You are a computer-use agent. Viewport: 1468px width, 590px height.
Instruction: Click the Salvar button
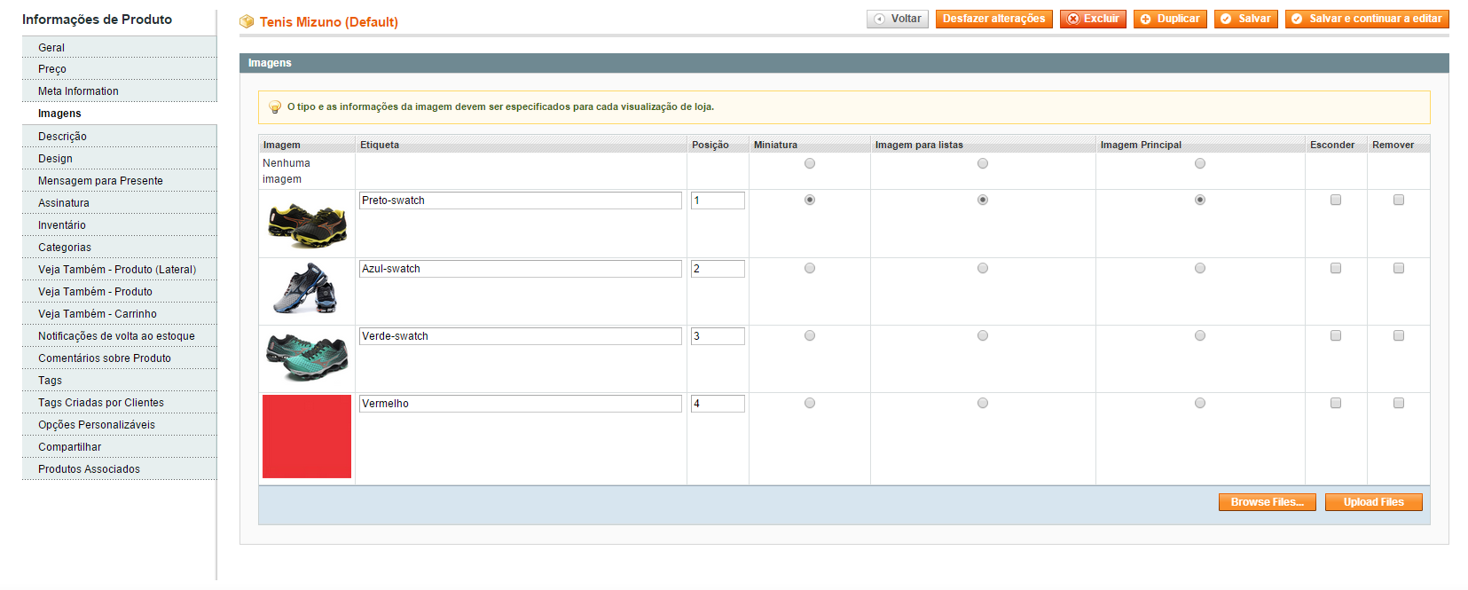point(1246,19)
